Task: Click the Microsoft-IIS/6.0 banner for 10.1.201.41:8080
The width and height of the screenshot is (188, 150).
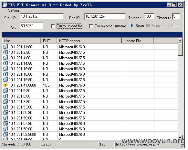Action: coord(72,85)
